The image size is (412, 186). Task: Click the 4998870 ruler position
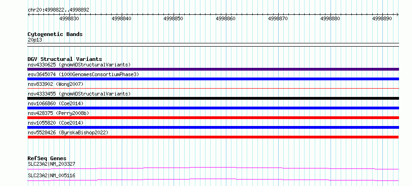(x=278, y=18)
